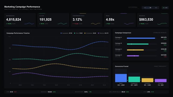Open the Clicks 151,925 card
The image size is (173, 97).
pyautogui.click(x=53, y=20)
